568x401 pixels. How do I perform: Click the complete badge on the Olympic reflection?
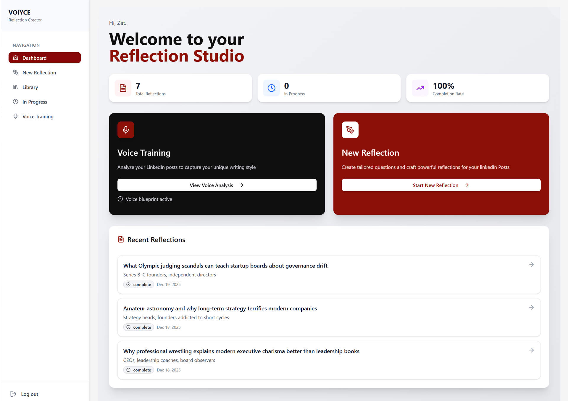[x=139, y=285]
